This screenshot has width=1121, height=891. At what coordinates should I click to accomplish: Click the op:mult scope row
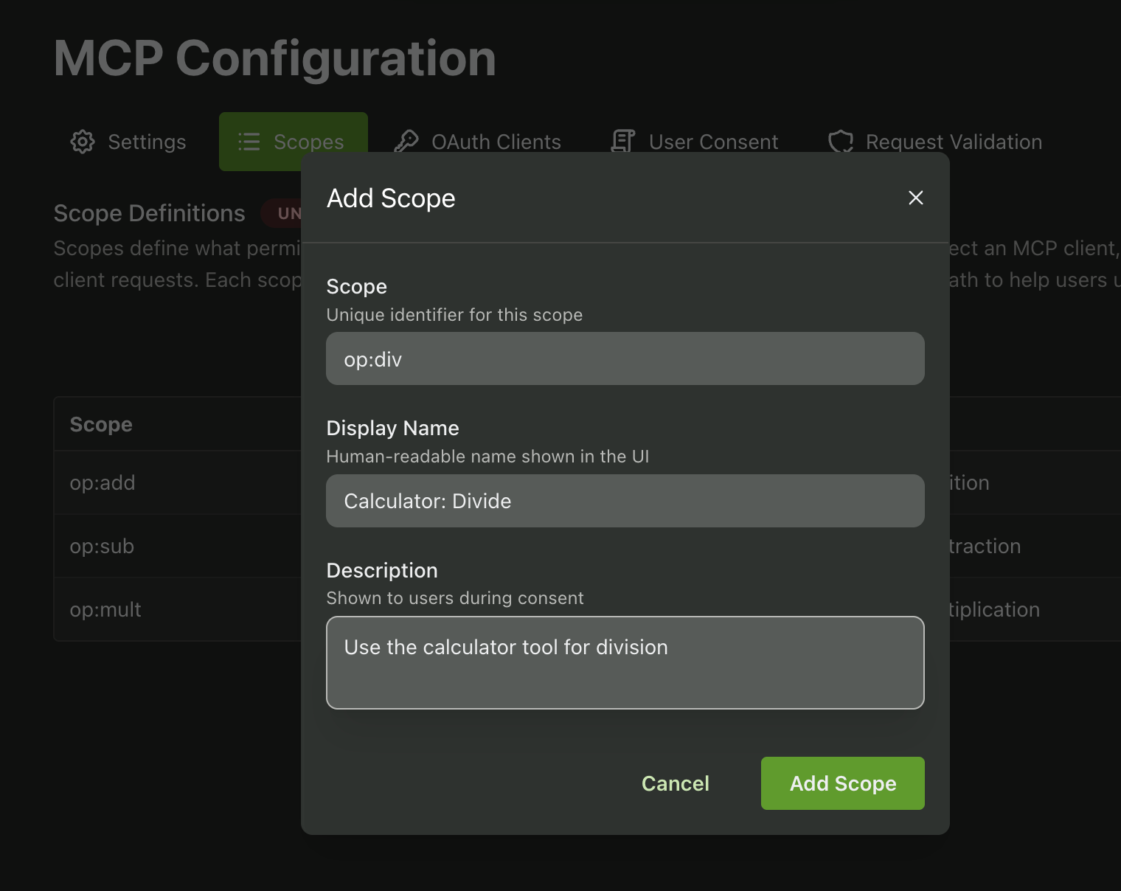(x=105, y=609)
